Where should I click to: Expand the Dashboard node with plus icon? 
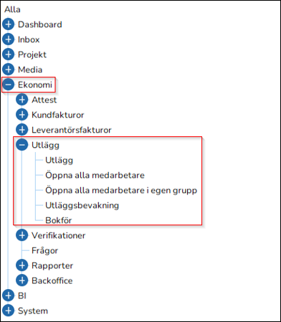coord(9,24)
